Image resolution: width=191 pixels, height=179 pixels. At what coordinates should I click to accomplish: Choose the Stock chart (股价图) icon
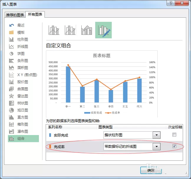click(11, 82)
